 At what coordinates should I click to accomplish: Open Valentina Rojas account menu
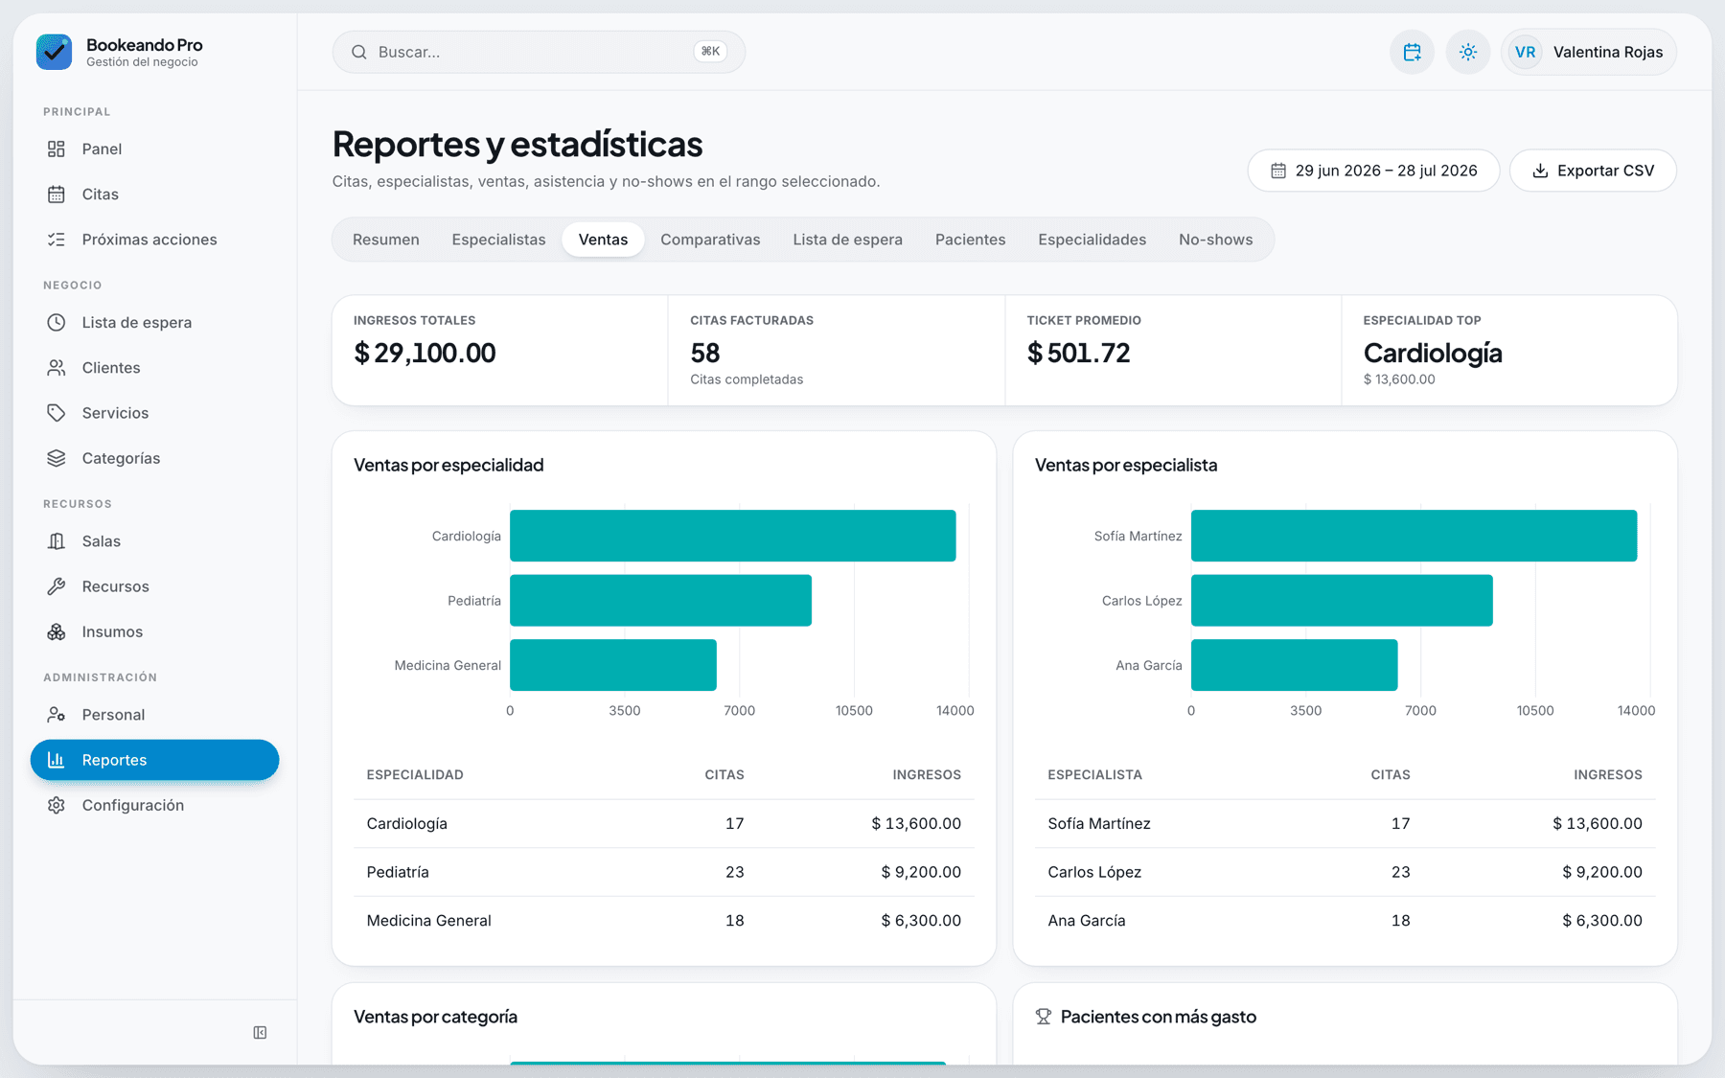coord(1589,52)
